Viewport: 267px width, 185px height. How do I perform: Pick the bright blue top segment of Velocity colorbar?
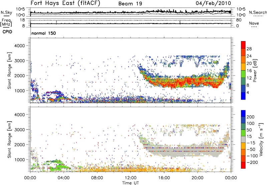click(243, 114)
